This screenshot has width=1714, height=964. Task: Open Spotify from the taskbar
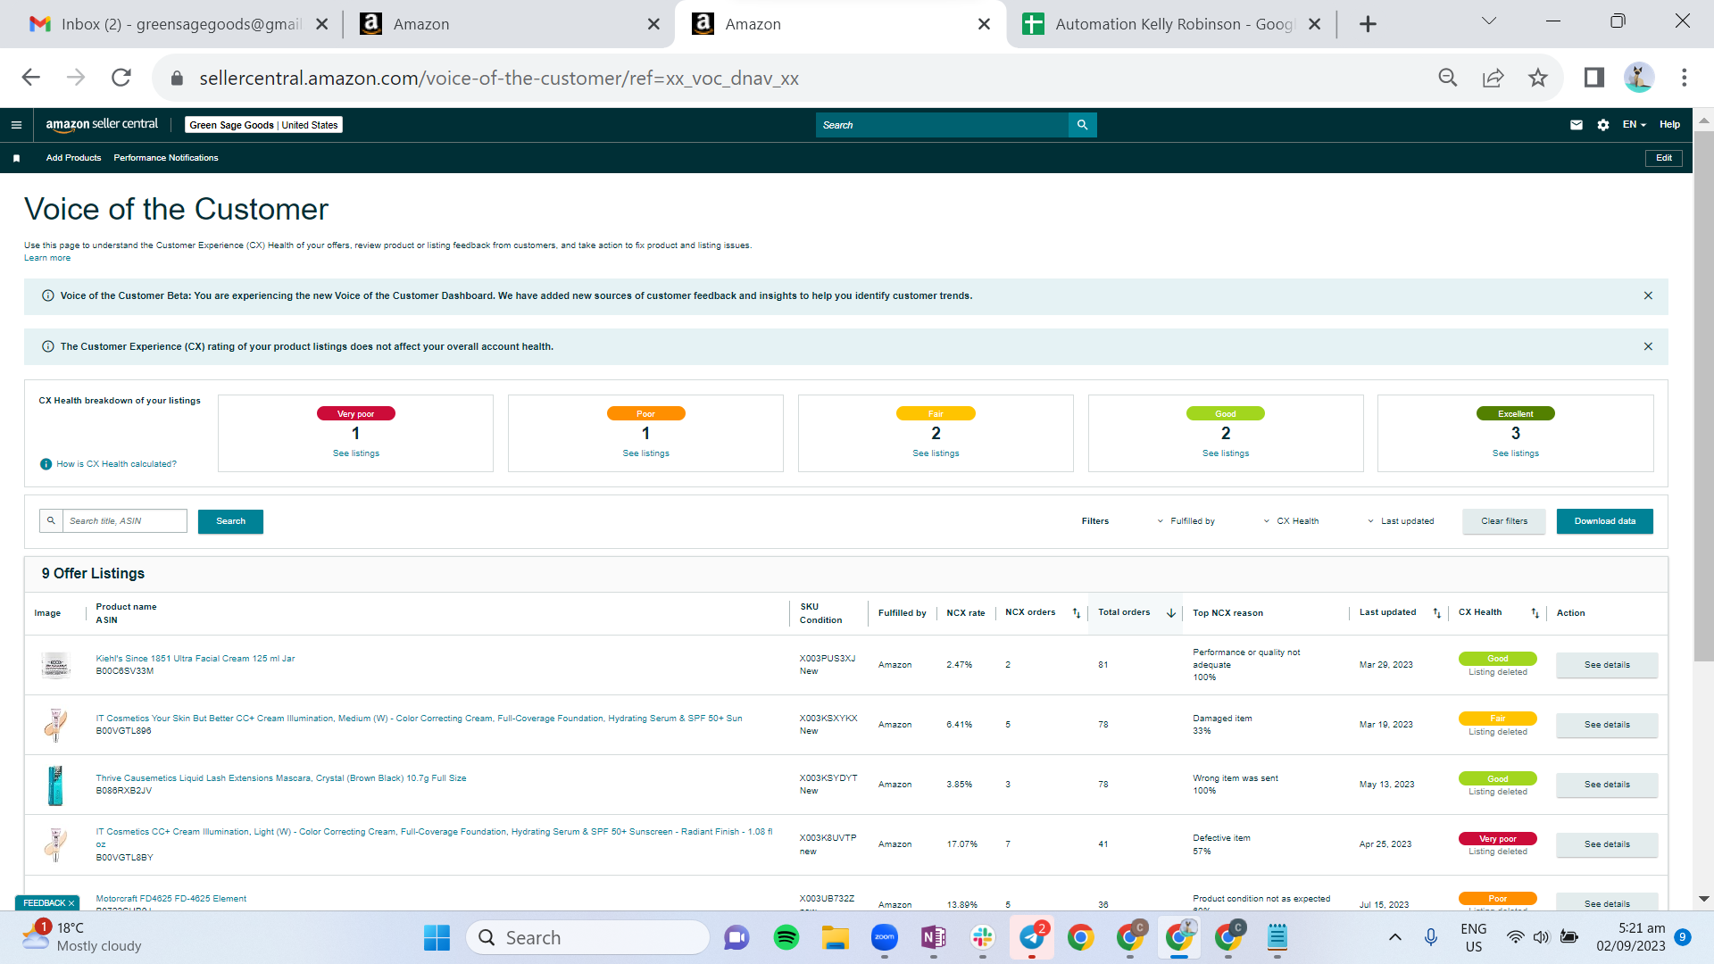point(786,937)
